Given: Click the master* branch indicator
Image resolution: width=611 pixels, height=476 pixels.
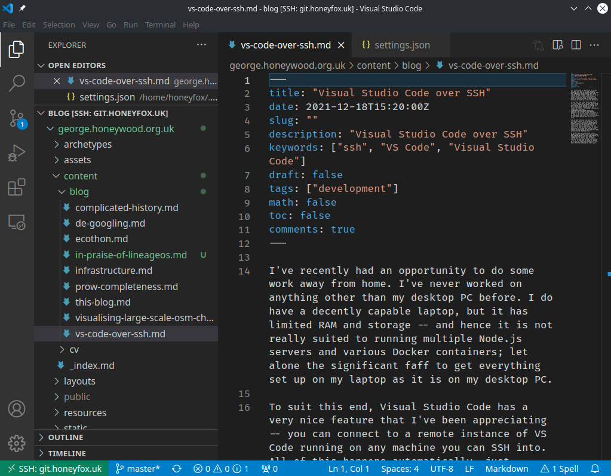Looking at the screenshot, I should (x=137, y=469).
